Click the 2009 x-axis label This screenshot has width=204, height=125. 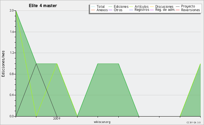point(56,119)
